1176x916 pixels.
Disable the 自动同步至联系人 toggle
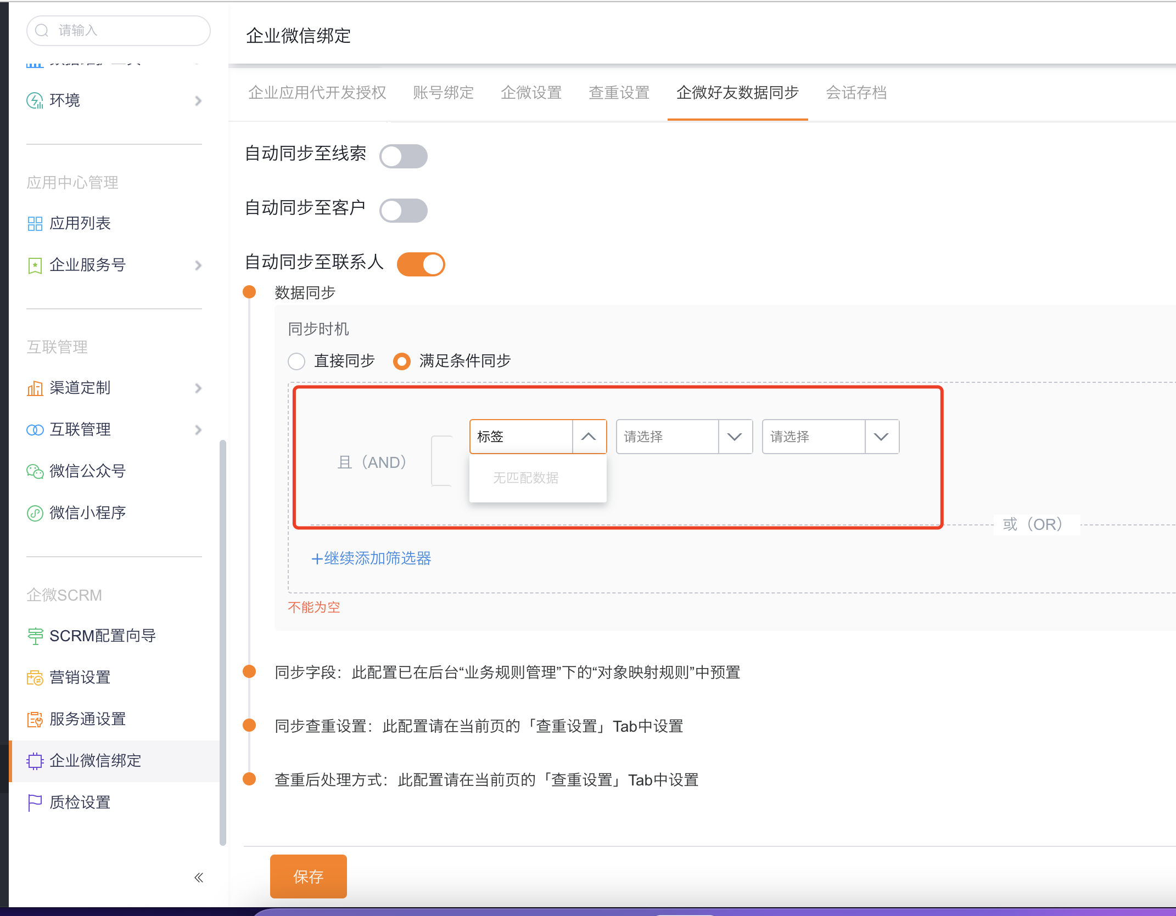(421, 264)
